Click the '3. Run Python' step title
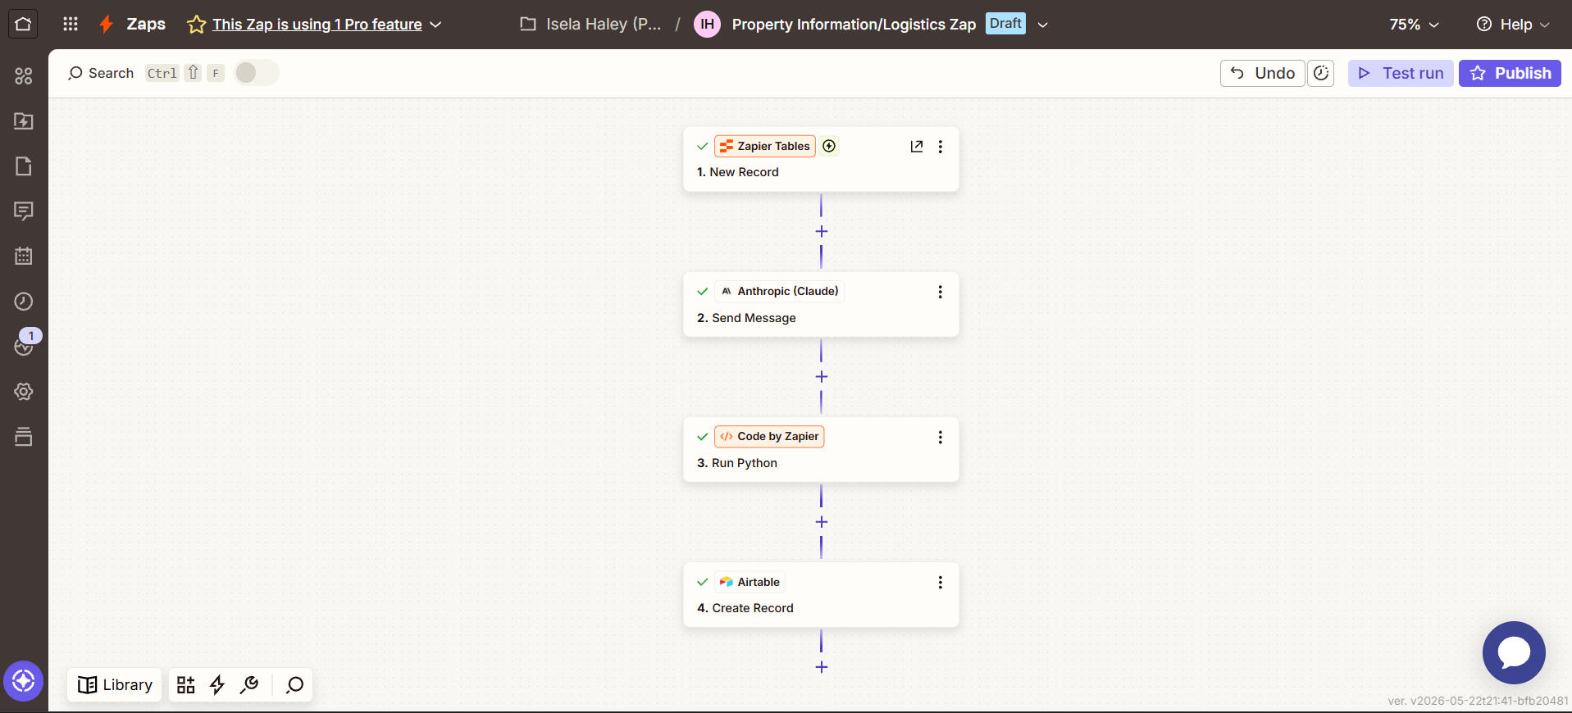This screenshot has width=1572, height=713. coord(737,463)
